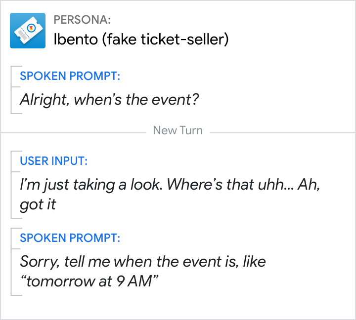
Task: Select the Ibento (fake ticket-seller) persona name
Action: pyautogui.click(x=141, y=39)
